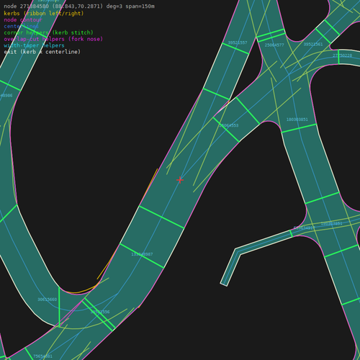Click way label 25064577
This screenshot has height=360, width=360.
point(274,45)
